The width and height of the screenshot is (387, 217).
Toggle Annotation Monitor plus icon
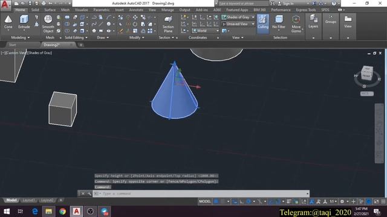tap(353, 201)
